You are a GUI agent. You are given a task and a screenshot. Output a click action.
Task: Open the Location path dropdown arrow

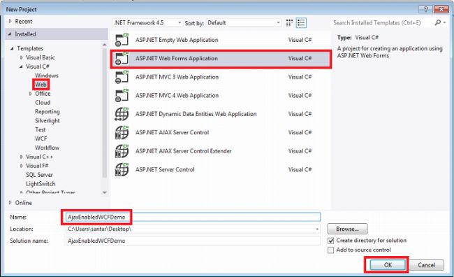(317, 229)
